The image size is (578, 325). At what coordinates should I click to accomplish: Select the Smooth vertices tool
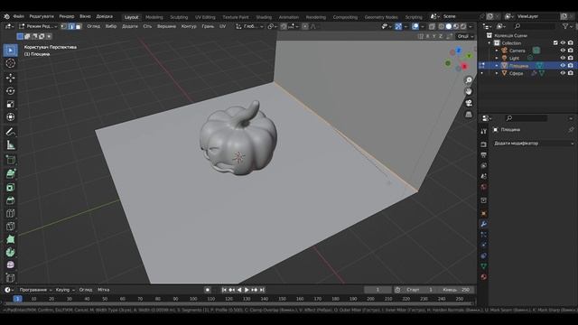click(x=10, y=265)
